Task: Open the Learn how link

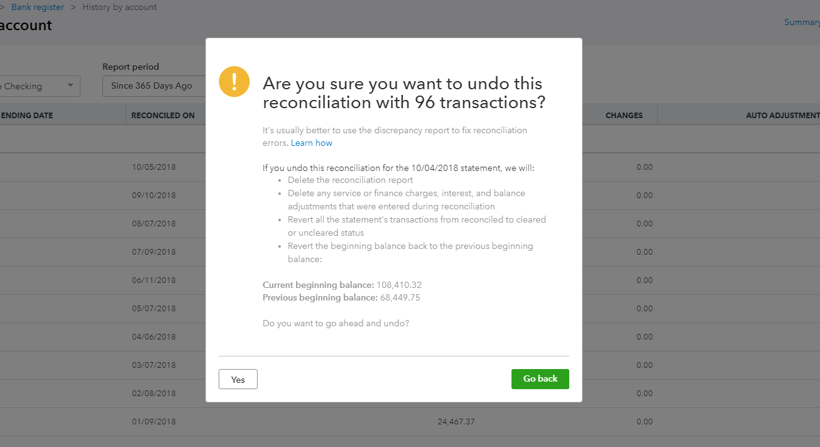Action: coord(312,143)
